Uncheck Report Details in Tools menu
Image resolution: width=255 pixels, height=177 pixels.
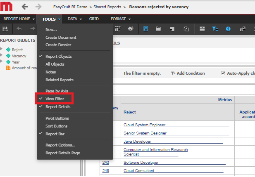pos(58,107)
